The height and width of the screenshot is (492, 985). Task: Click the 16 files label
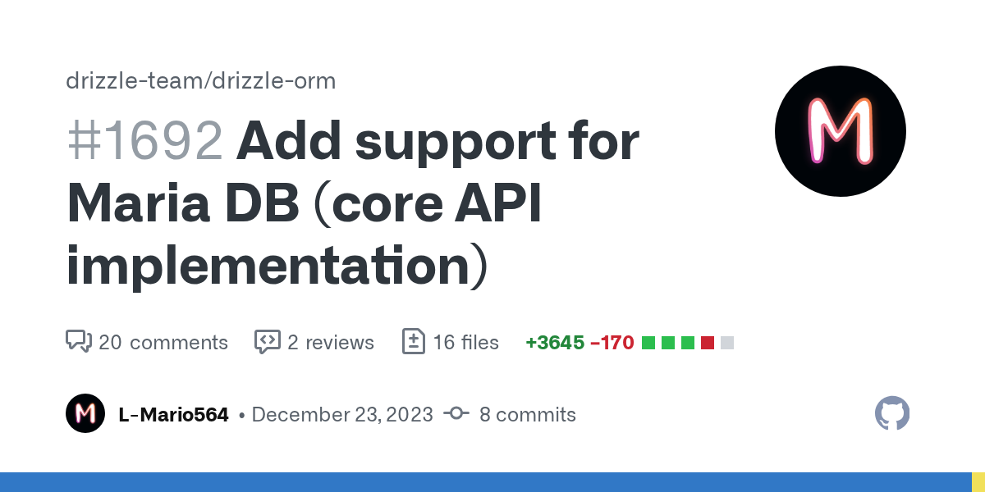[465, 342]
